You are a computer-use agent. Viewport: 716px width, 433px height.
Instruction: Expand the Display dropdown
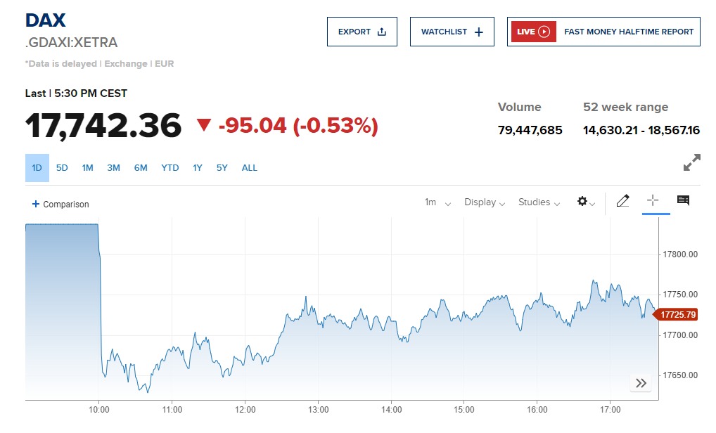pyautogui.click(x=484, y=202)
